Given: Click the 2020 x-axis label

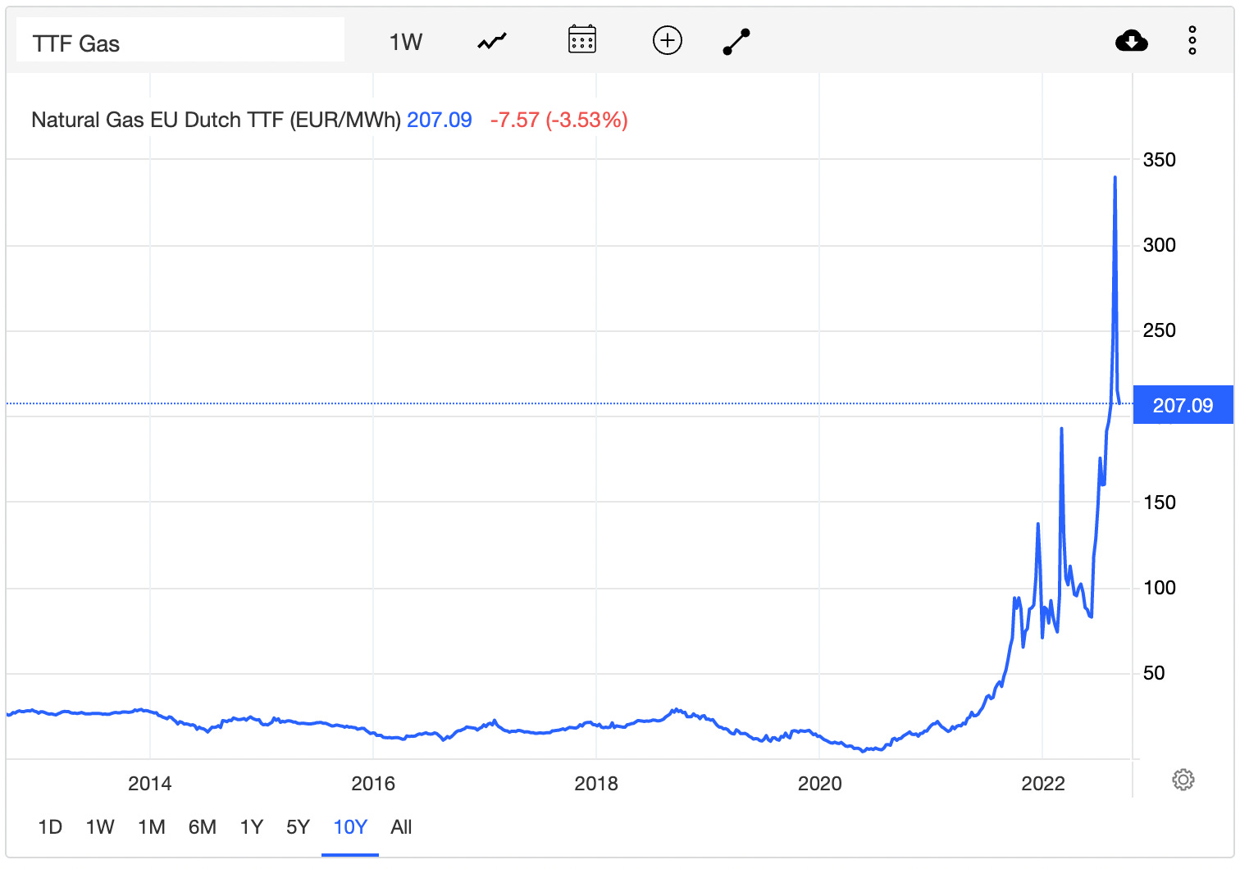Looking at the screenshot, I should (820, 784).
